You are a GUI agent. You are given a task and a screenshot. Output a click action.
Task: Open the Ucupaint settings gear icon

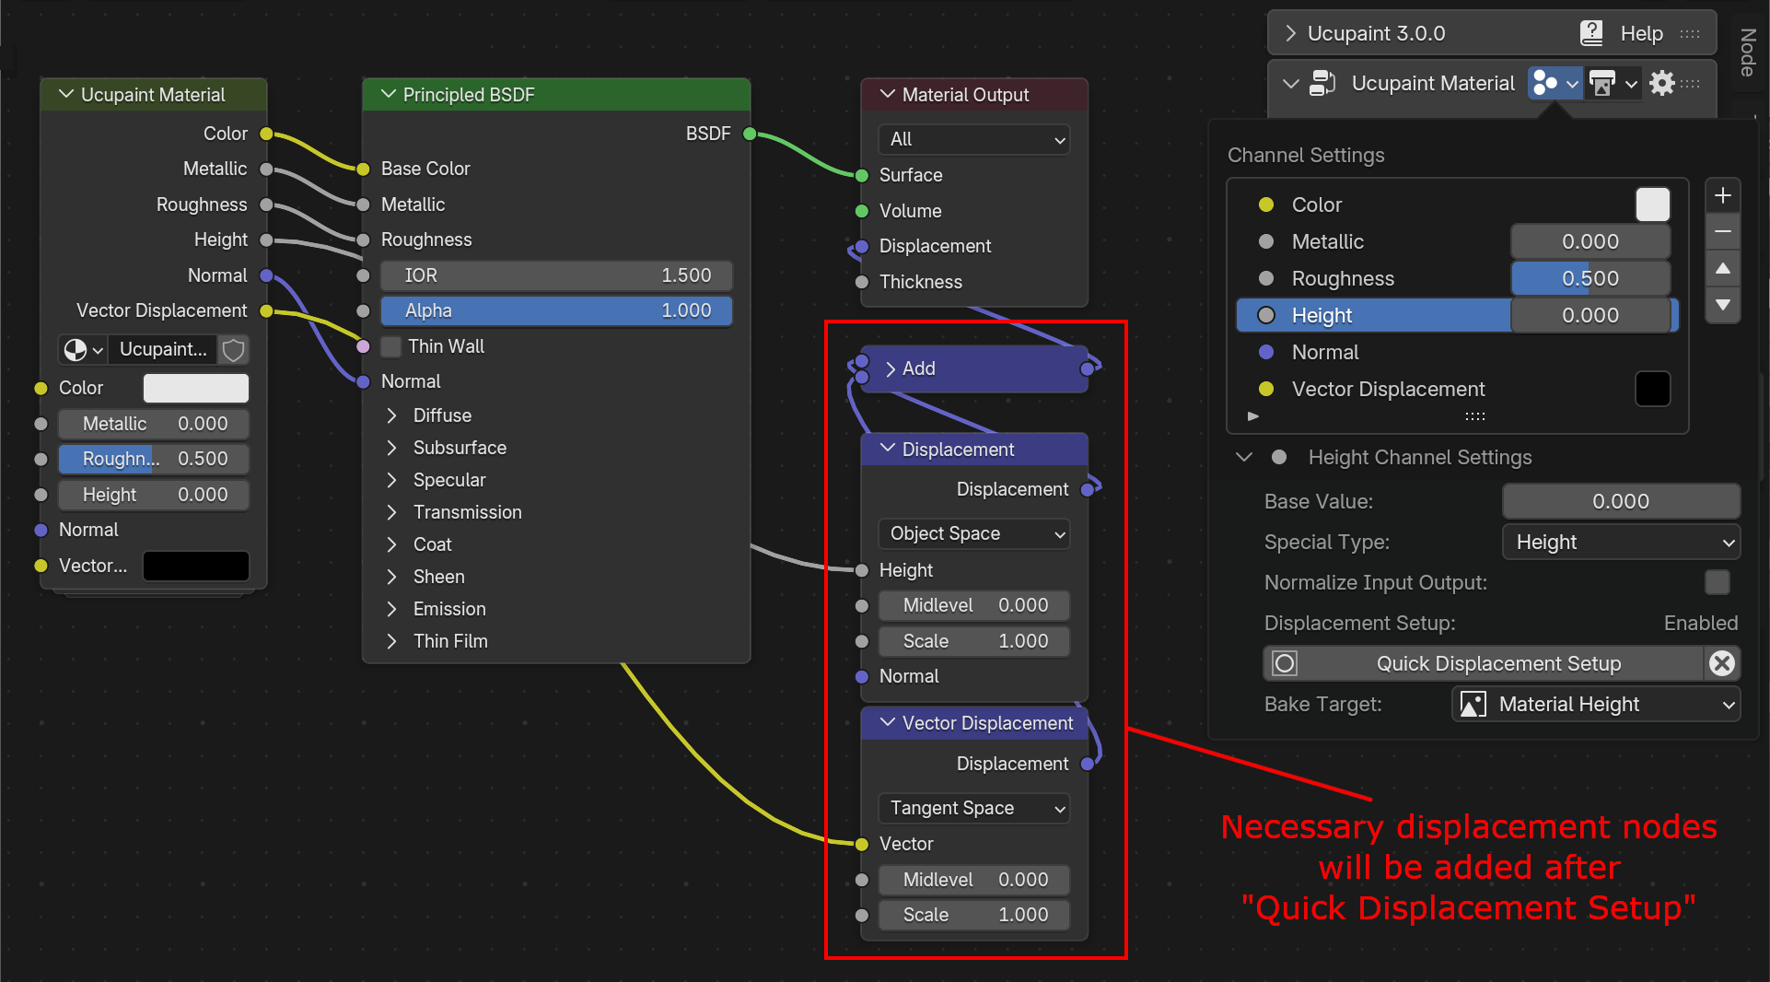click(x=1662, y=83)
